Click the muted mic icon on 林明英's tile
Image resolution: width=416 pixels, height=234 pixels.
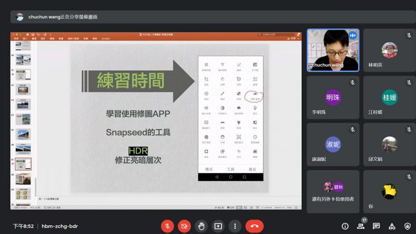(x=409, y=35)
